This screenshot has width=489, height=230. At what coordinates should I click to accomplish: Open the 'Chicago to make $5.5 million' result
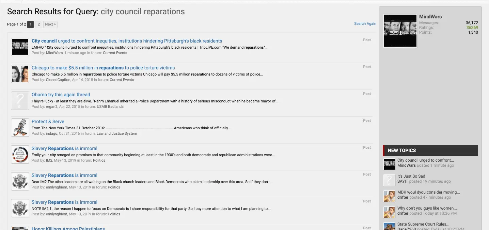[x=103, y=68]
